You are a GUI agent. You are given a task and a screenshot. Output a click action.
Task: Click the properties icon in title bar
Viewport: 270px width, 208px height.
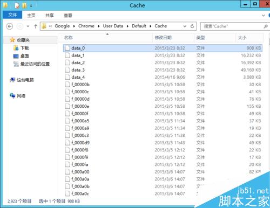coord(17,5)
